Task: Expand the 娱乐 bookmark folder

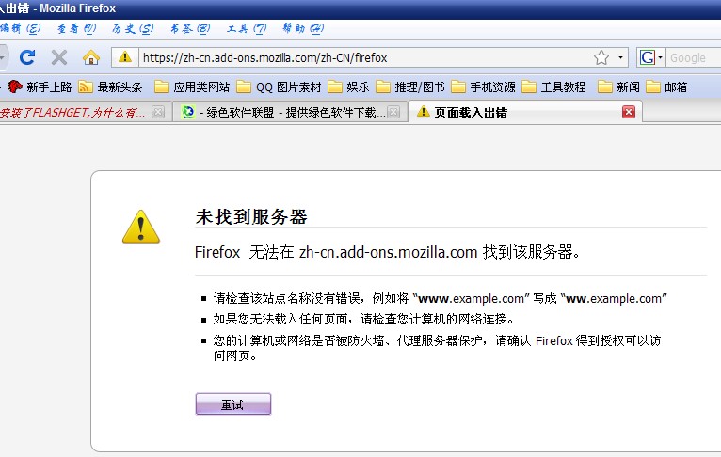Action: pyautogui.click(x=348, y=87)
